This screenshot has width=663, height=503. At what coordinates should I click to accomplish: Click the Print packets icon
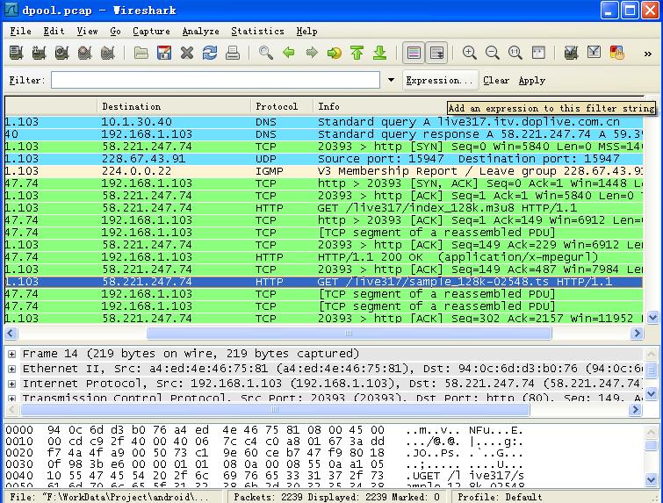pyautogui.click(x=233, y=54)
